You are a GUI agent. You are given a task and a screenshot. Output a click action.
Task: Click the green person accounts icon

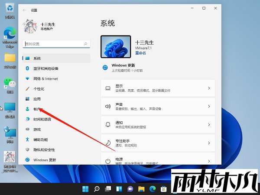pyautogui.click(x=28, y=109)
